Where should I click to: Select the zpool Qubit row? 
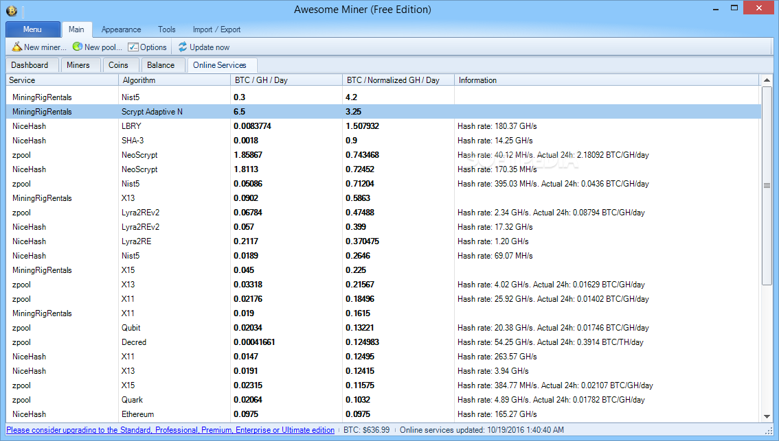383,327
